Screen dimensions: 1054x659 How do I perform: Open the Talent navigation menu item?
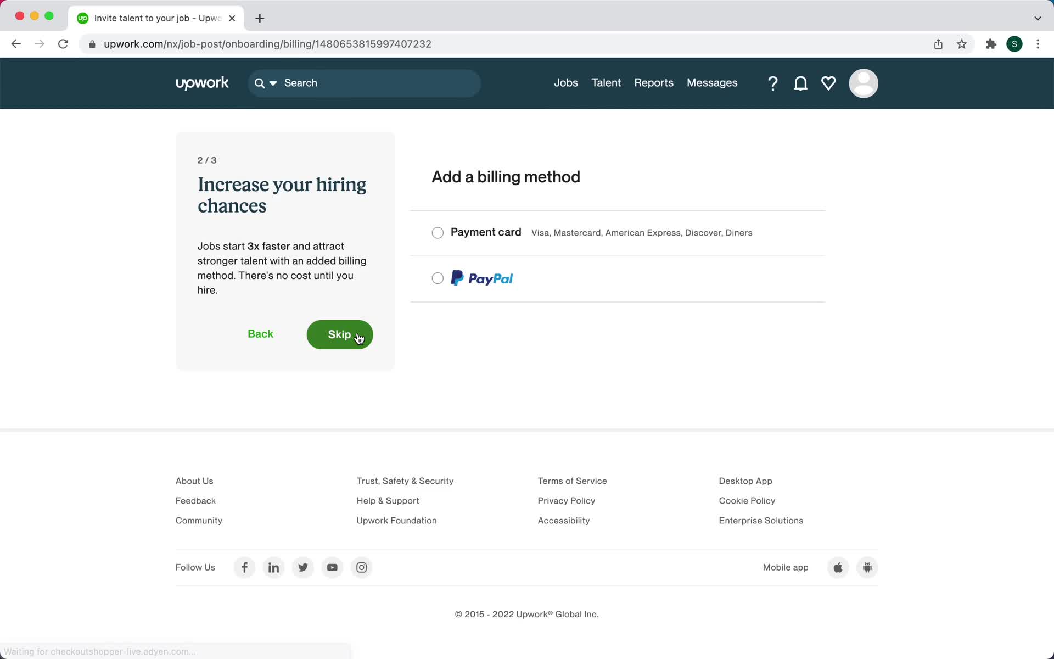pos(606,82)
